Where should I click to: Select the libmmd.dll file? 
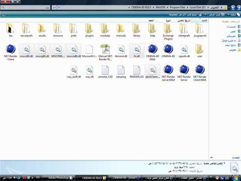(x=121, y=50)
